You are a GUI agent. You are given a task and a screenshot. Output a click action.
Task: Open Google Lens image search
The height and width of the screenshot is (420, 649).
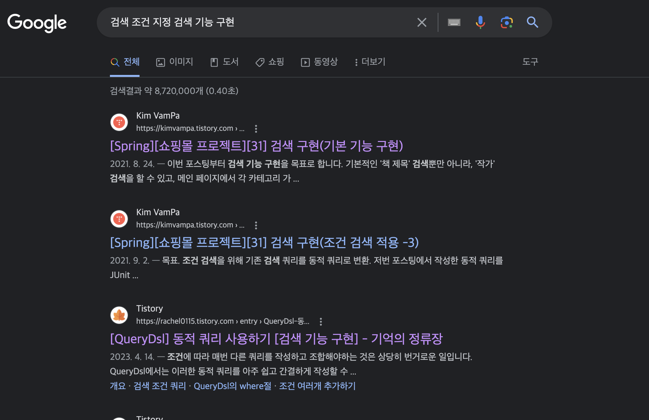(506, 22)
